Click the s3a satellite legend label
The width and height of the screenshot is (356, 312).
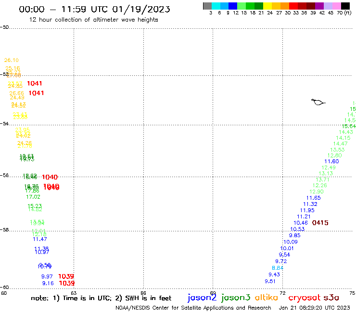pos(331,298)
